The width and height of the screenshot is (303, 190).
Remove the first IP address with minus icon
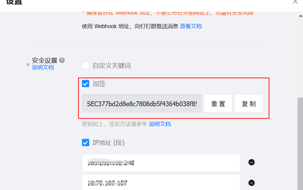coord(251,162)
